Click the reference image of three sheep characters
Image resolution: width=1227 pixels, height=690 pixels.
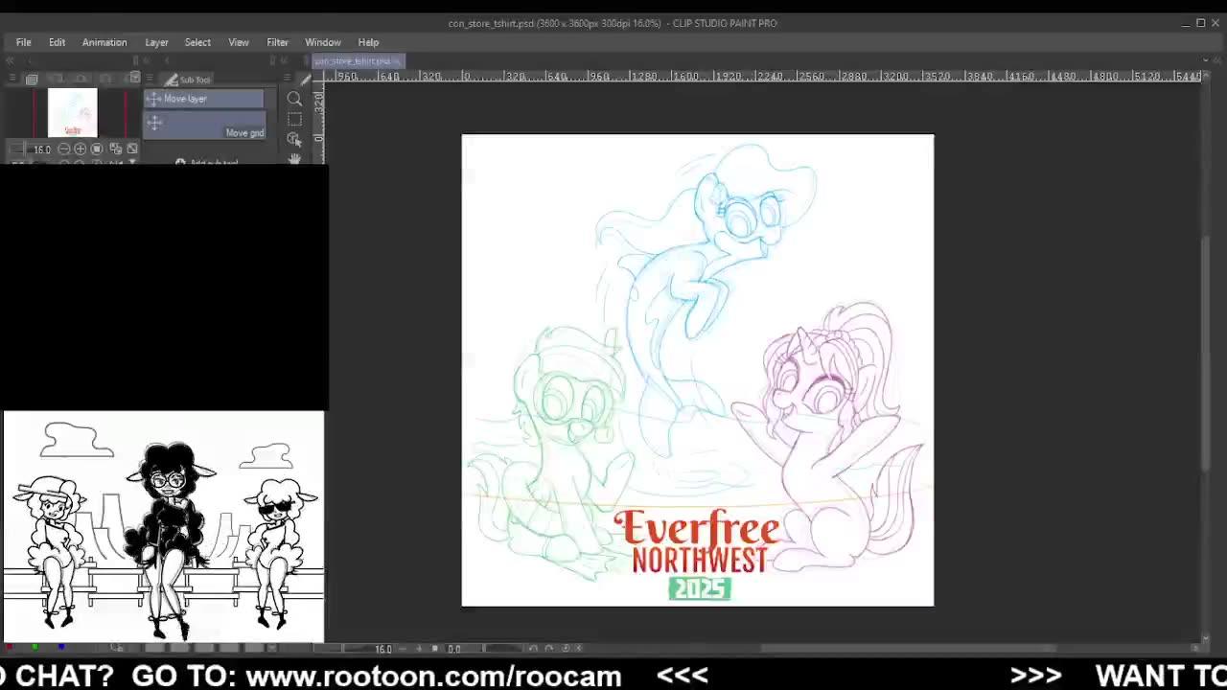(x=164, y=527)
